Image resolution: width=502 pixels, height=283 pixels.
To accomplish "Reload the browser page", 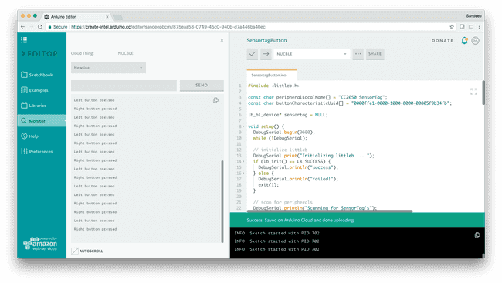I will pyautogui.click(x=40, y=27).
